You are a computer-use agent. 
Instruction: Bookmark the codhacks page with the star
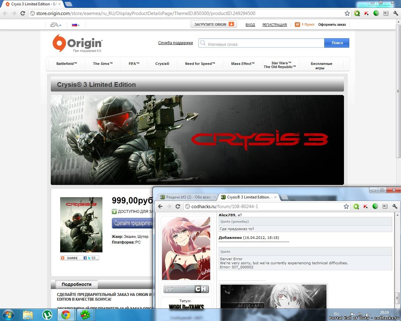coord(346,206)
